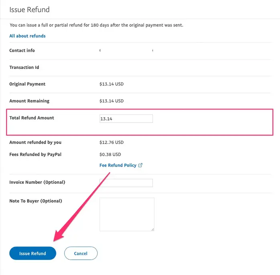Cancel the refund
This screenshot has width=280, height=275.
point(81,253)
